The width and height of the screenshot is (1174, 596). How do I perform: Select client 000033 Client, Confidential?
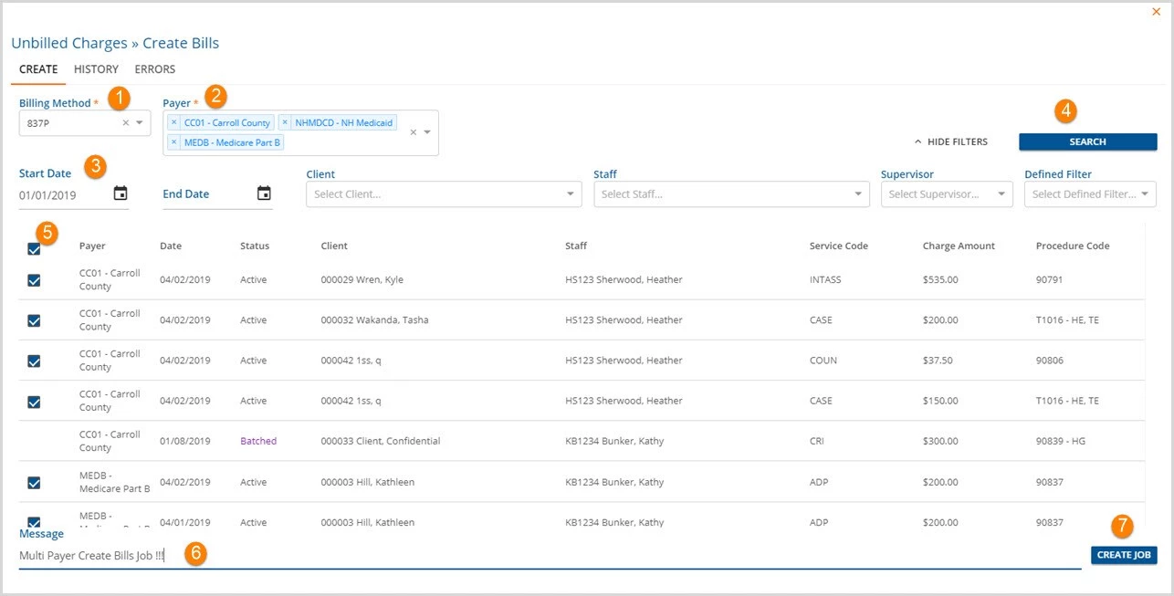pos(381,441)
